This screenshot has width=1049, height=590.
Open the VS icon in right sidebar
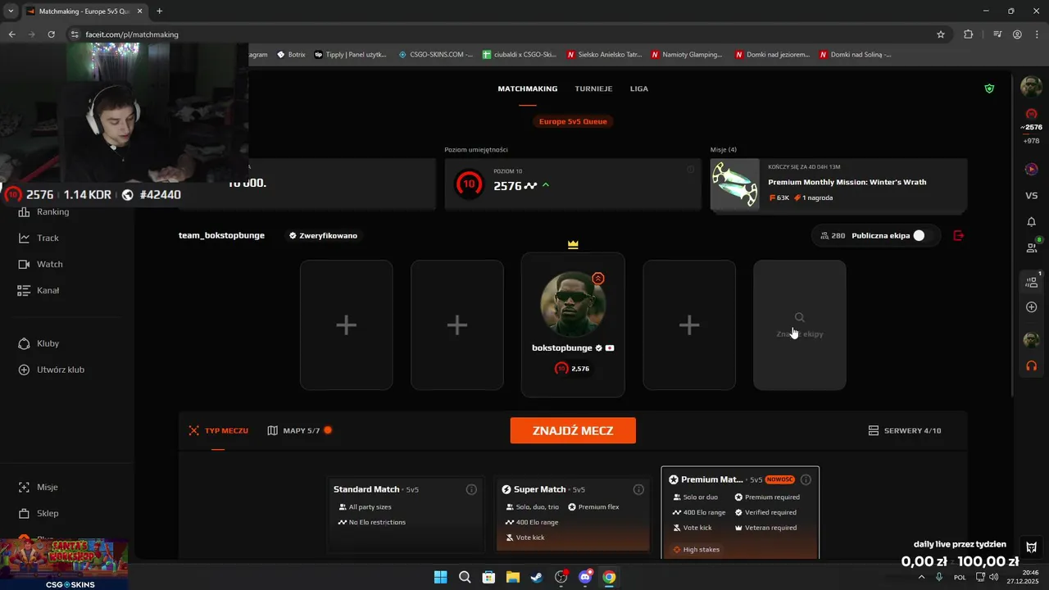click(1031, 195)
